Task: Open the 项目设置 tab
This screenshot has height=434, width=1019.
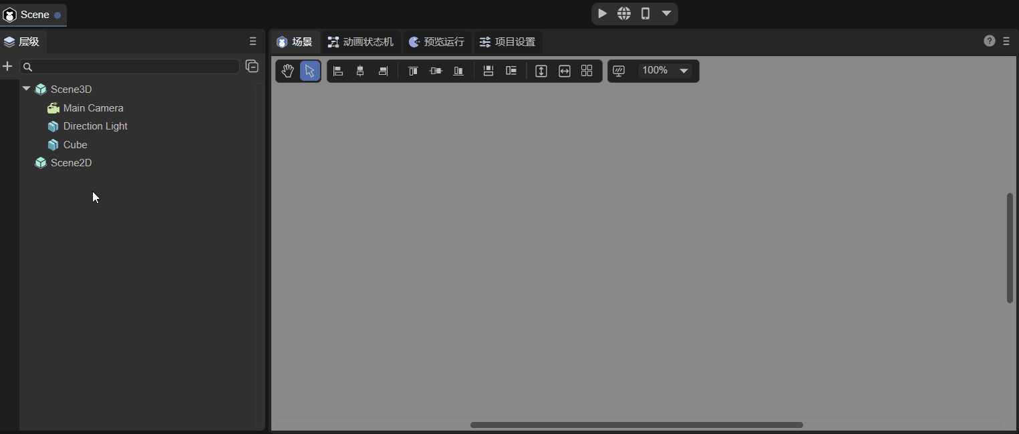Action: point(508,42)
